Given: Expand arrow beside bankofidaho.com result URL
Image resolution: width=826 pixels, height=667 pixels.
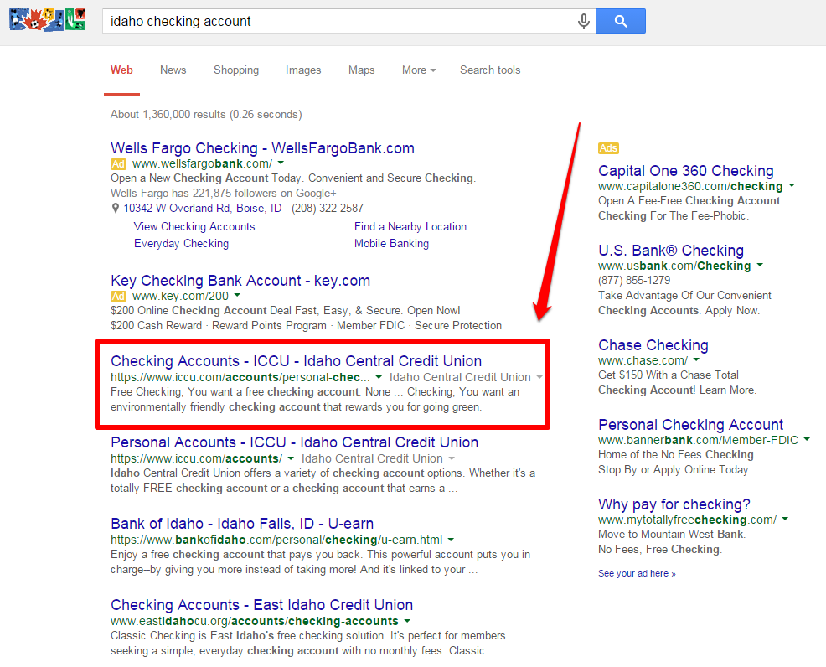Looking at the screenshot, I should coord(451,540).
